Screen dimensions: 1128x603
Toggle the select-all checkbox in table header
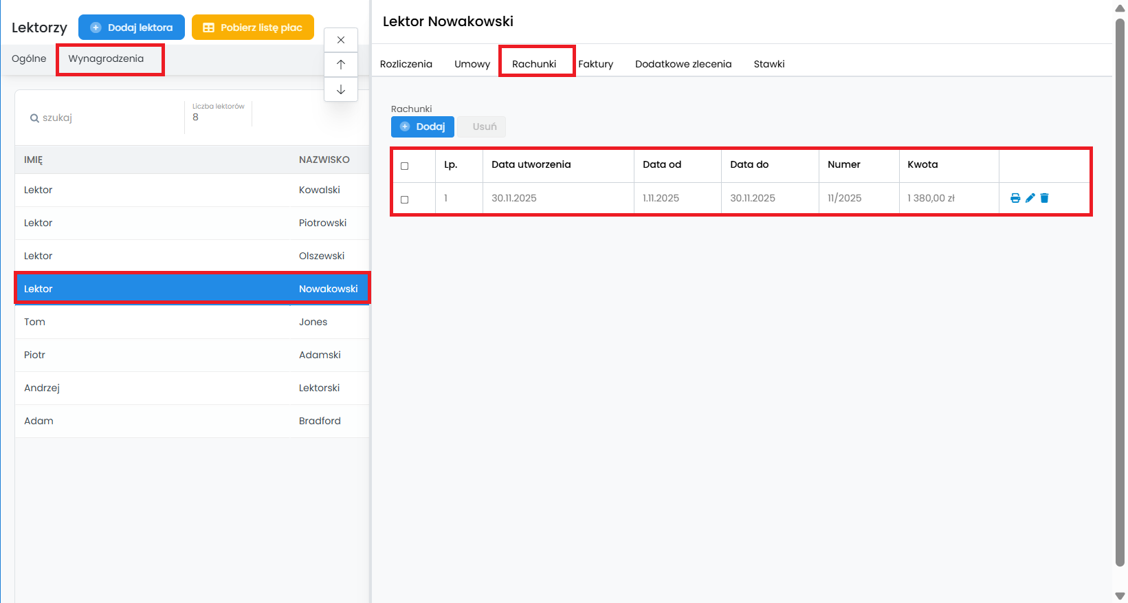(x=404, y=166)
